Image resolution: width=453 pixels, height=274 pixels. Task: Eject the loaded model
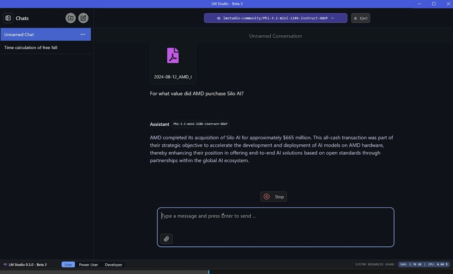pos(360,18)
